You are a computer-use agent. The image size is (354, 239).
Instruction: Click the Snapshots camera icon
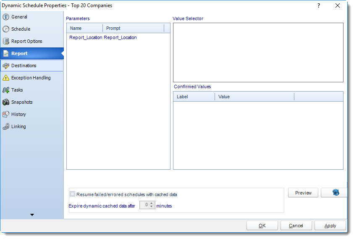click(x=6, y=102)
